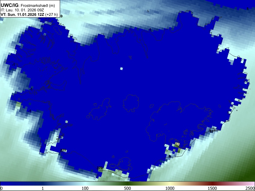
Task: Click the "379" station value on the map
Action: 100,168
